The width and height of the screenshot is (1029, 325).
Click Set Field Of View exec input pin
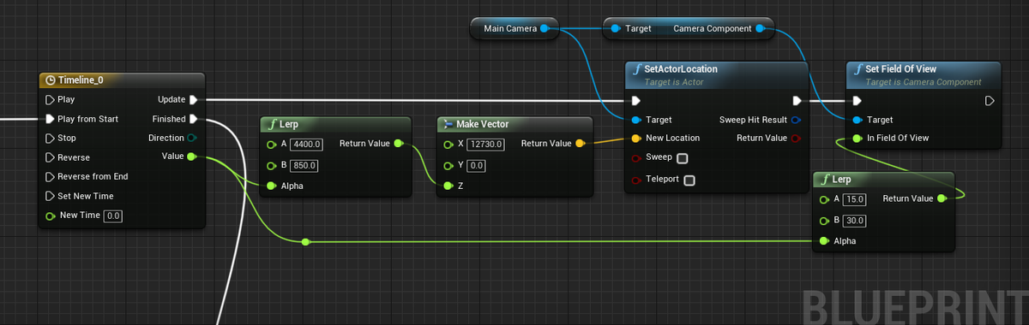pos(857,100)
